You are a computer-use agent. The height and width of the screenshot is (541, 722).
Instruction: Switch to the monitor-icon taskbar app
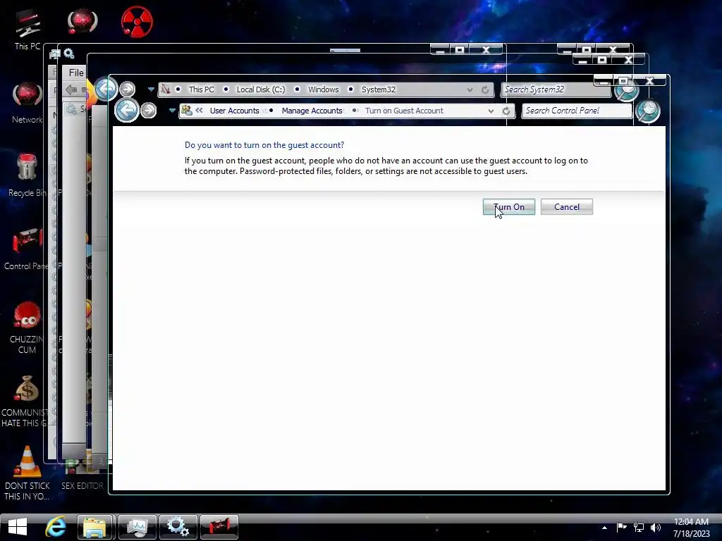(137, 527)
